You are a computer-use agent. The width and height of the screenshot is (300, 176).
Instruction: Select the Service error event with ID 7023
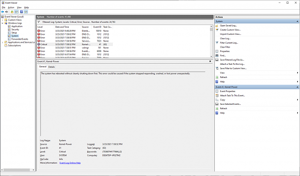point(75,41)
